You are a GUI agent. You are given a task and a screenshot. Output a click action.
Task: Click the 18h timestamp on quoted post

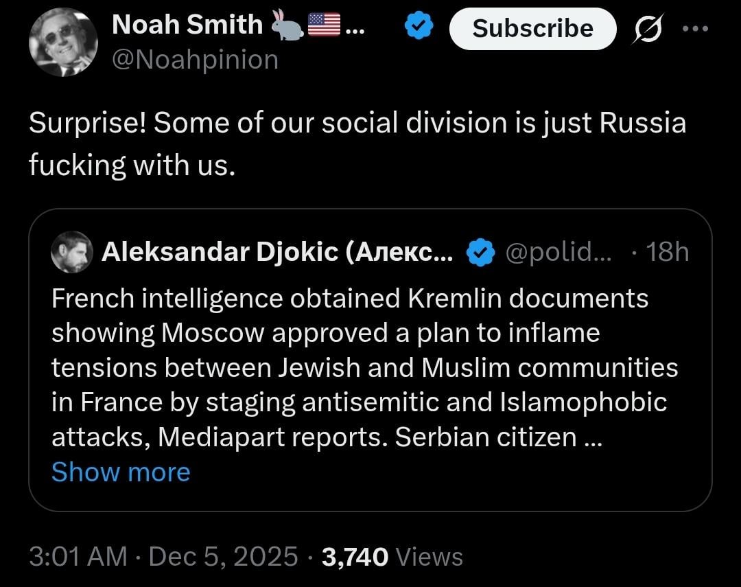point(667,253)
